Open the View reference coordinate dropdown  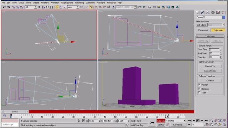73,7
